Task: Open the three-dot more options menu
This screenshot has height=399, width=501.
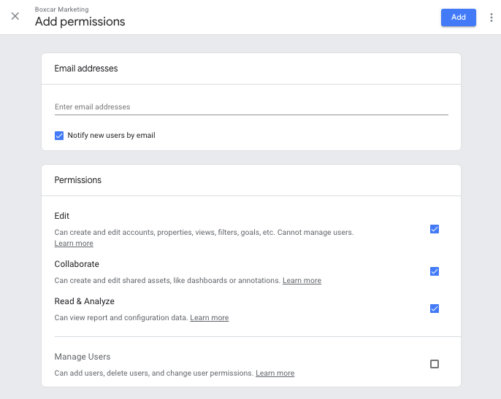Action: pyautogui.click(x=491, y=18)
